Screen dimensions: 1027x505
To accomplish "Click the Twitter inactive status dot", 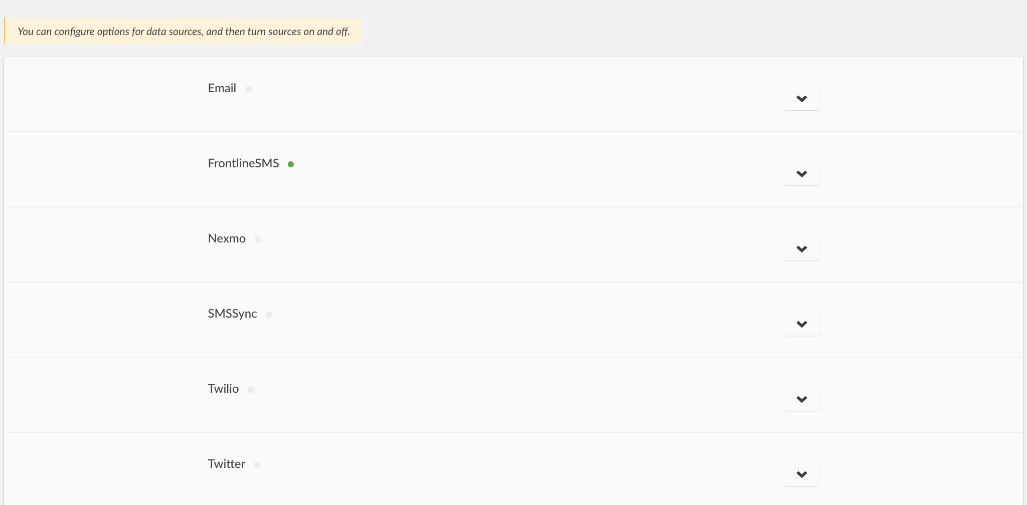I will point(257,465).
